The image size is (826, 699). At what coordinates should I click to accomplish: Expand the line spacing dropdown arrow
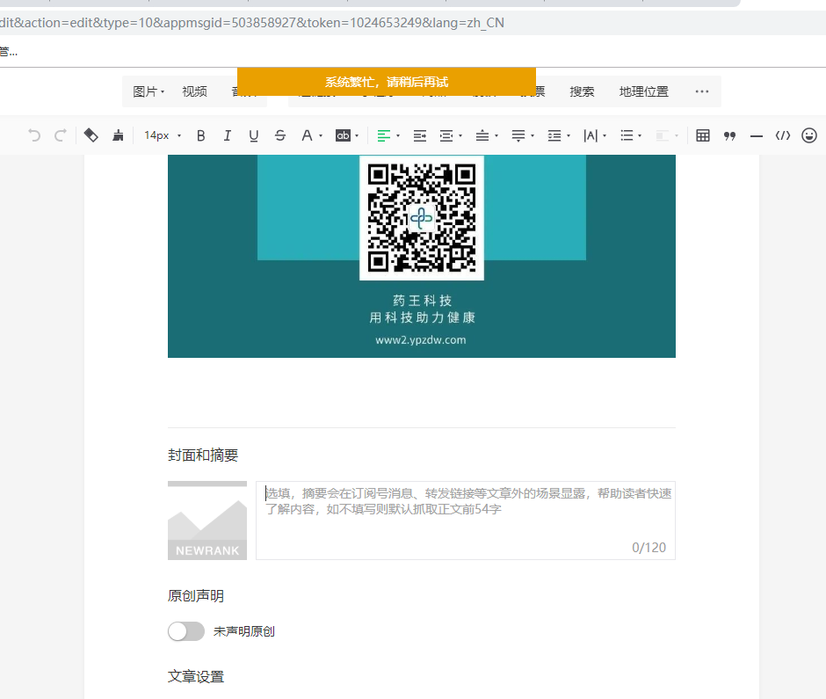(569, 136)
